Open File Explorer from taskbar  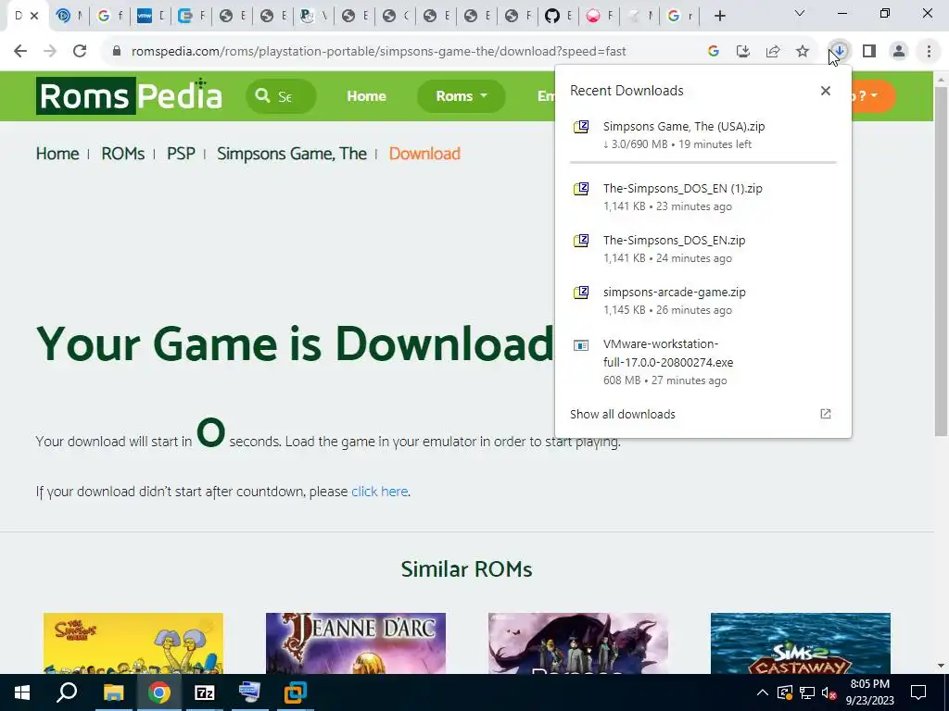click(113, 692)
